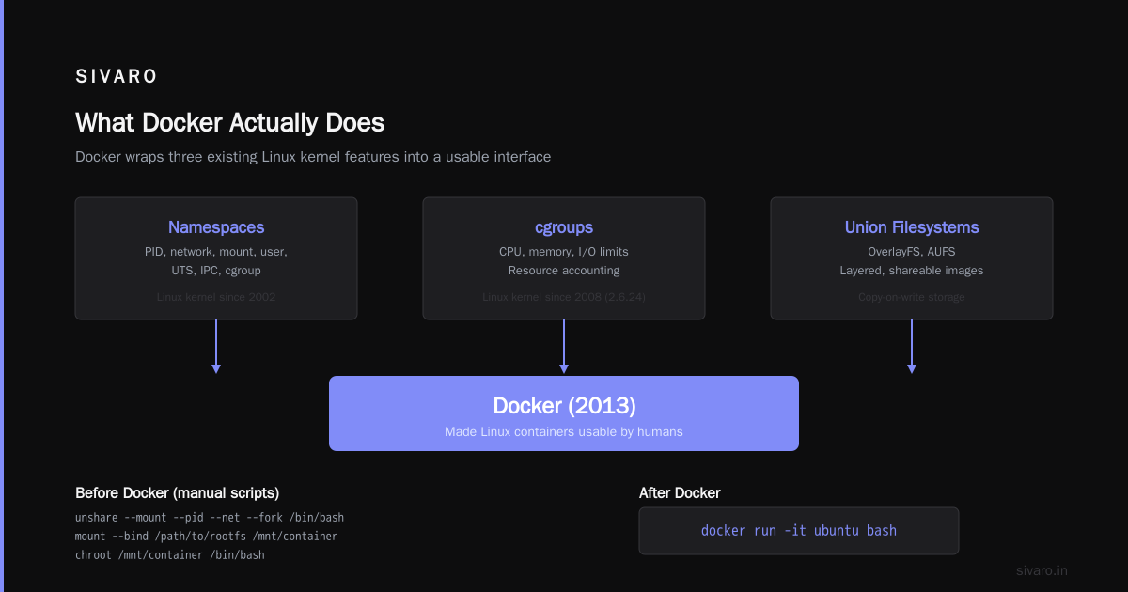Click 'OverlayFS, AUFS' text
Image resolution: width=1128 pixels, height=592 pixels.
(x=912, y=252)
